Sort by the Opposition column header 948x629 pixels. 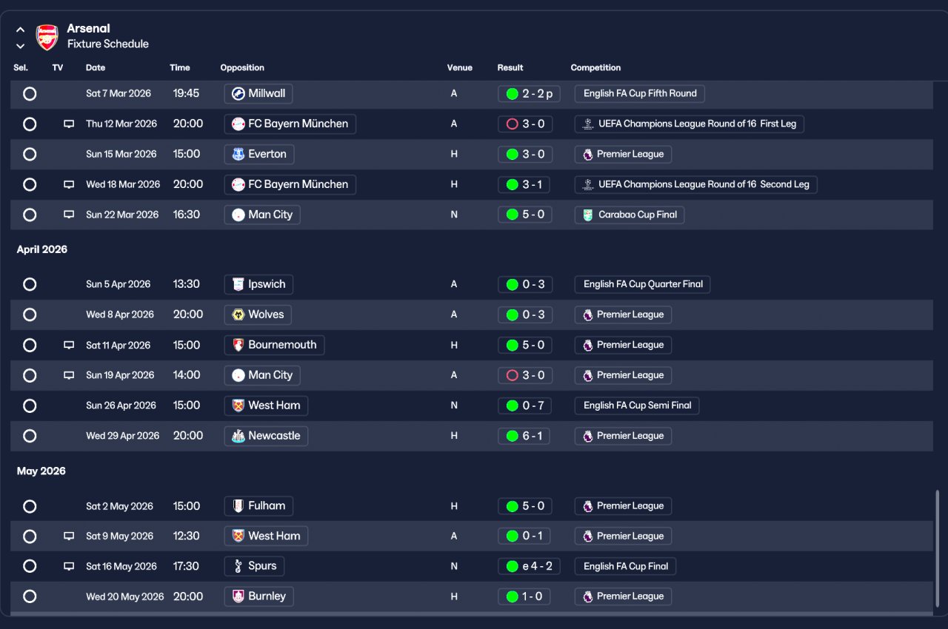coord(242,67)
